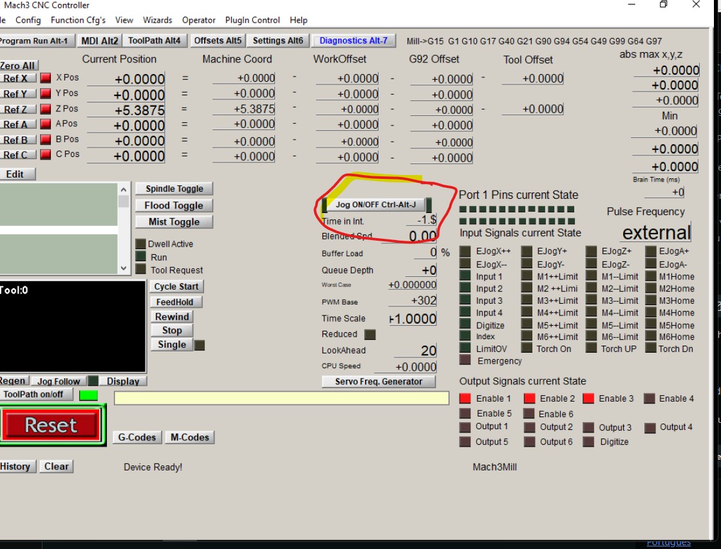The height and width of the screenshot is (549, 721).
Task: Switch to MDI Alt2 screen
Action: (99, 41)
